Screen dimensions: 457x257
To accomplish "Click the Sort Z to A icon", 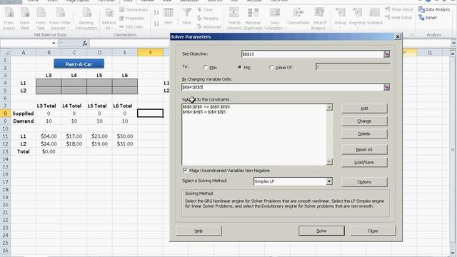I will tap(156, 24).
